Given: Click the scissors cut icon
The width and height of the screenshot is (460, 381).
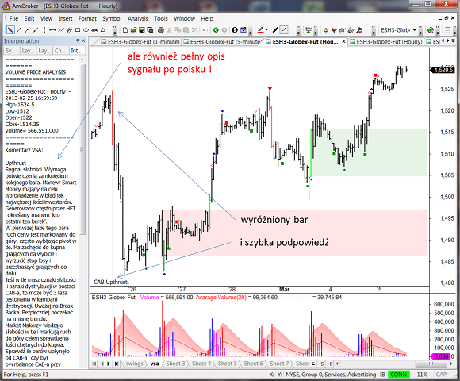Looking at the screenshot, I should pyautogui.click(x=169, y=30).
